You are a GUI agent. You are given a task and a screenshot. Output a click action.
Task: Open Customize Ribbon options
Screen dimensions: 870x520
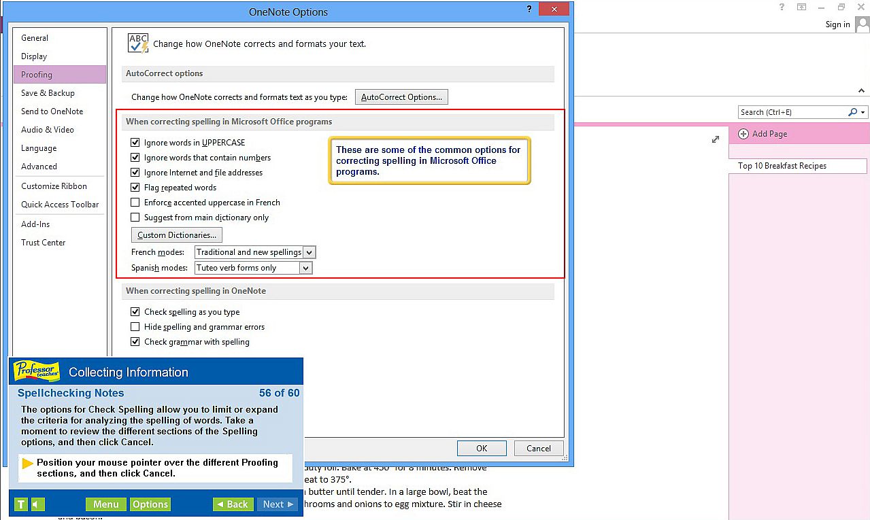(59, 186)
